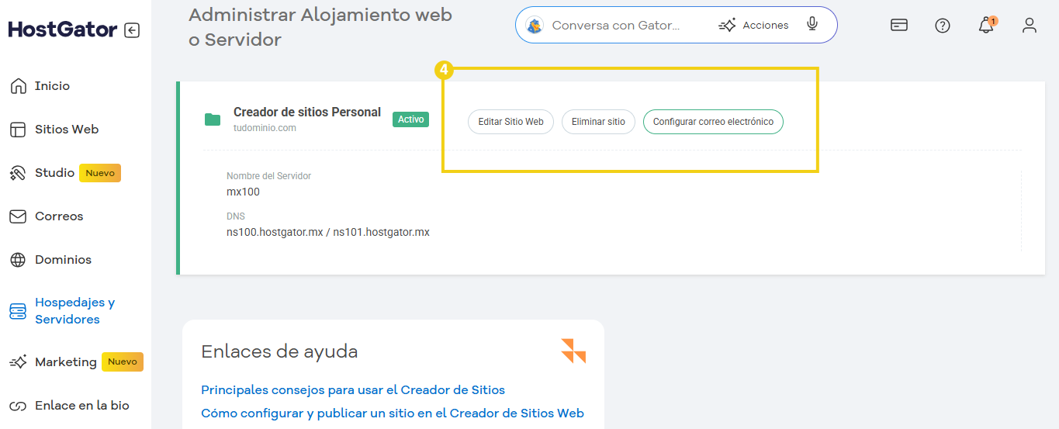This screenshot has width=1059, height=429.
Task: Click the Dominios globe icon
Action: [18, 260]
